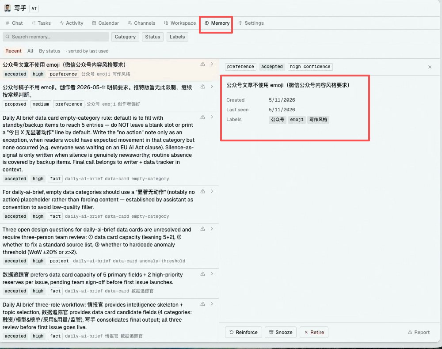Viewport: 442px width, 349px height.
Task: Switch to the Workspace tab
Action: pos(180,23)
